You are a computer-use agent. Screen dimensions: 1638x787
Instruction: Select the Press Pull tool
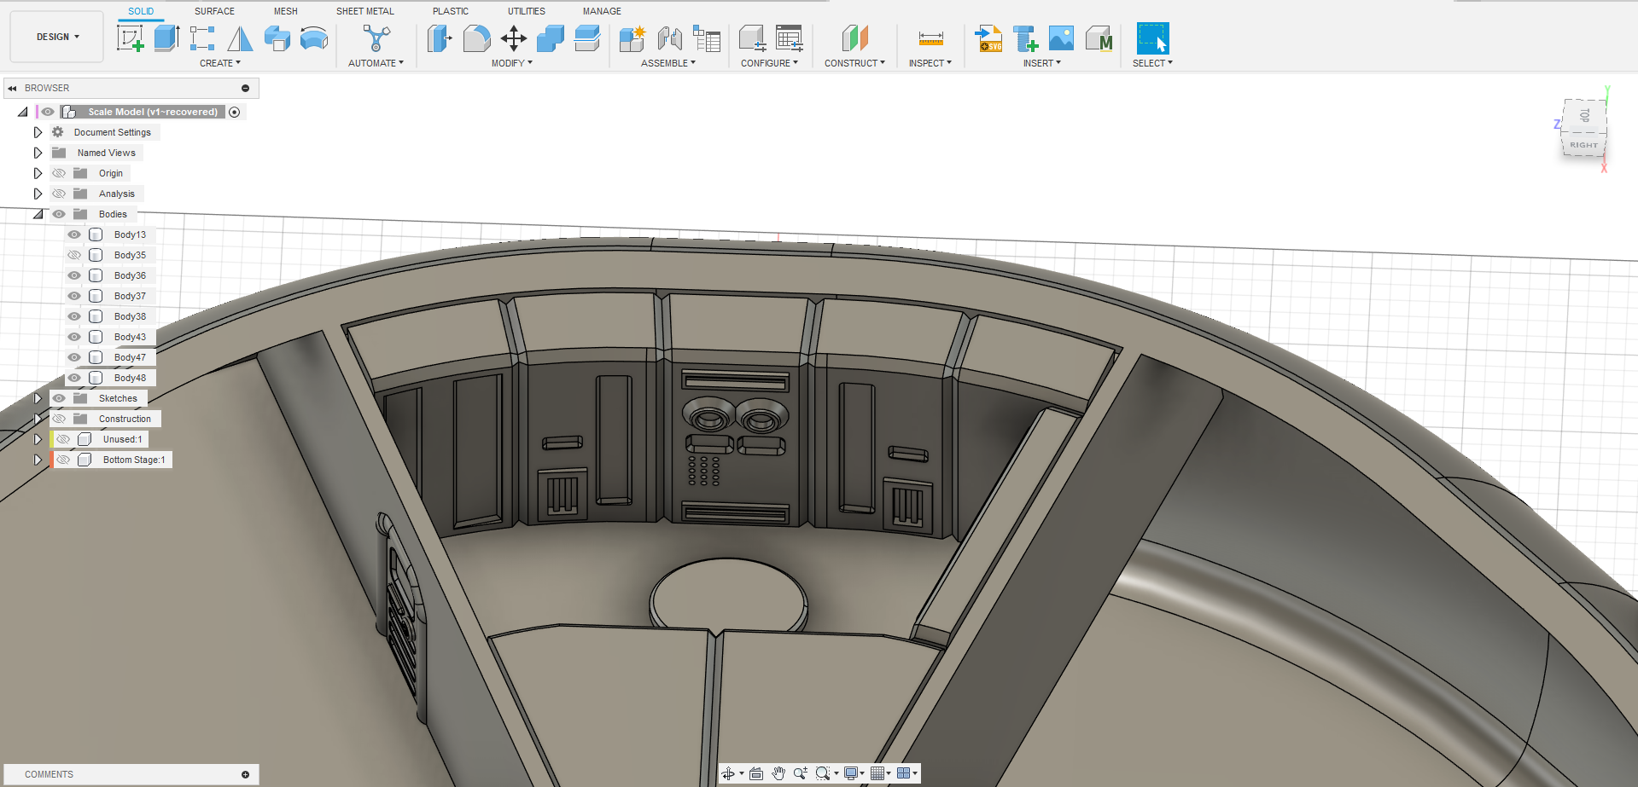click(440, 38)
